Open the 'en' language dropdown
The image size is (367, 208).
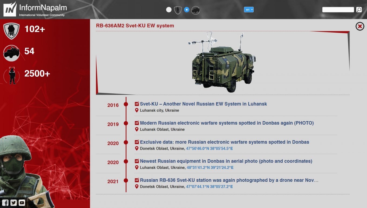coord(249,10)
